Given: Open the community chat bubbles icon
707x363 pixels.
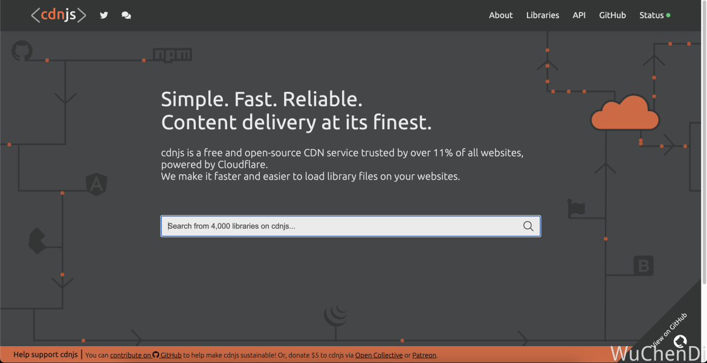Looking at the screenshot, I should (126, 15).
